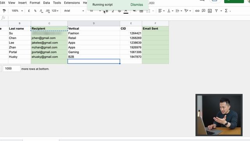The width and height of the screenshot is (250, 141).
Task: Select column E header
Action: click(131, 23)
